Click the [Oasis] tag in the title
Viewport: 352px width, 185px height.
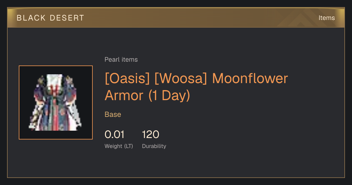(x=128, y=79)
